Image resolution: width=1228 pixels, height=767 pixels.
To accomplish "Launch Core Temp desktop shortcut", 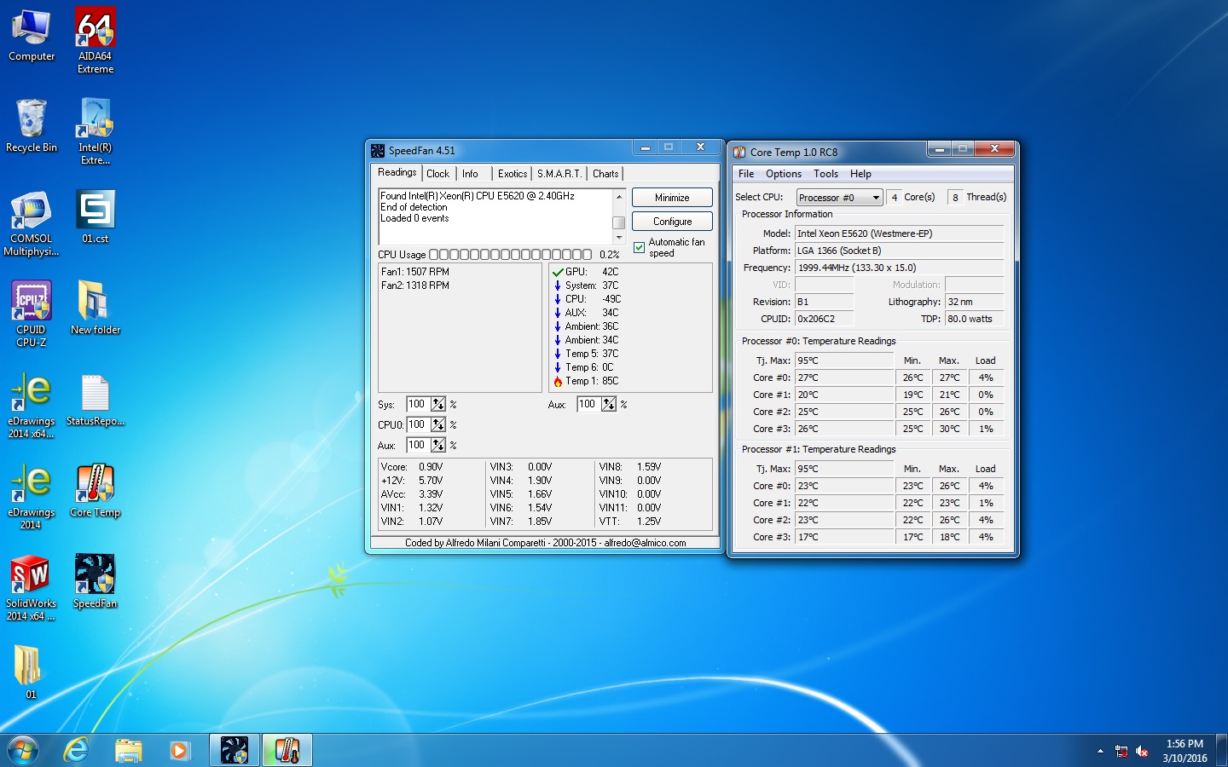I will 96,491.
